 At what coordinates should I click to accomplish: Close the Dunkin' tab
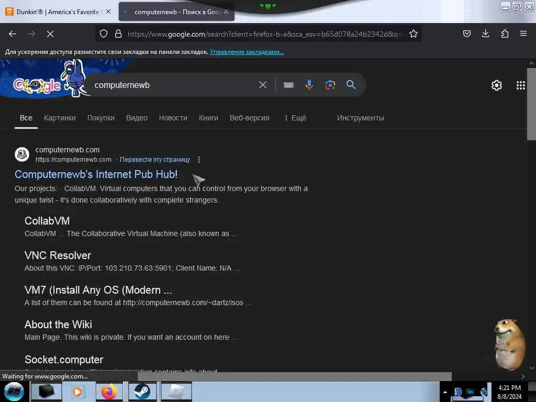[108, 12]
